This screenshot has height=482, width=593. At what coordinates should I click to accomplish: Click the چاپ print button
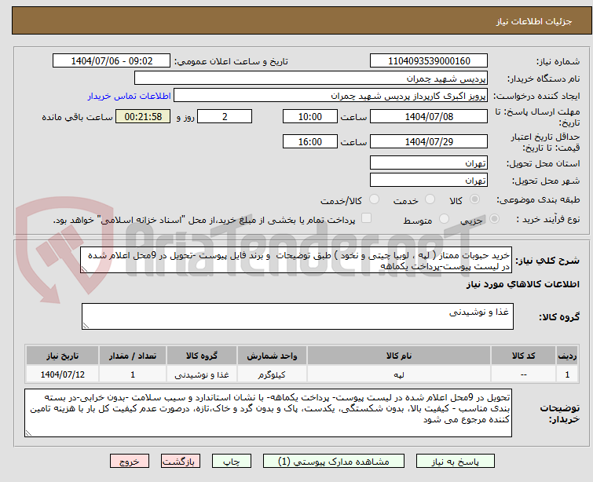[x=231, y=462]
